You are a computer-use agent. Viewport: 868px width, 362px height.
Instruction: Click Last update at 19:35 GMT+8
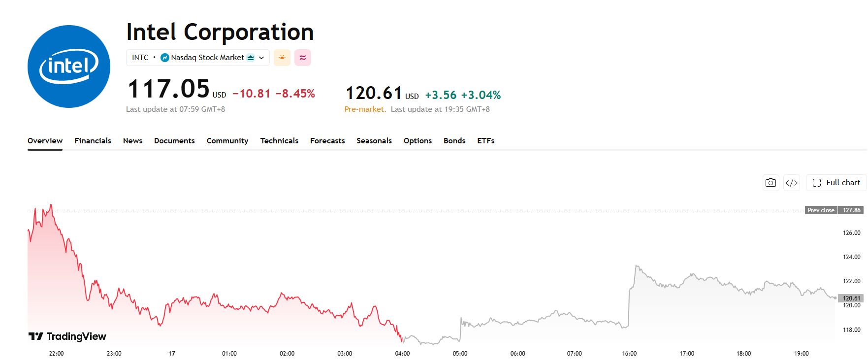440,109
